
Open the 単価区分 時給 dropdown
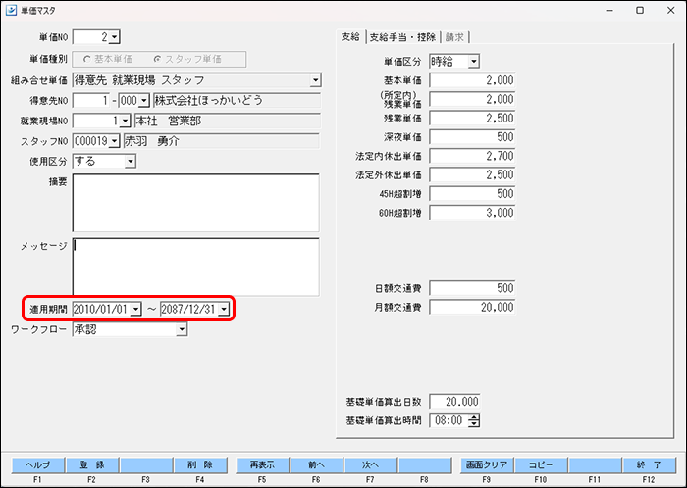tap(473, 62)
